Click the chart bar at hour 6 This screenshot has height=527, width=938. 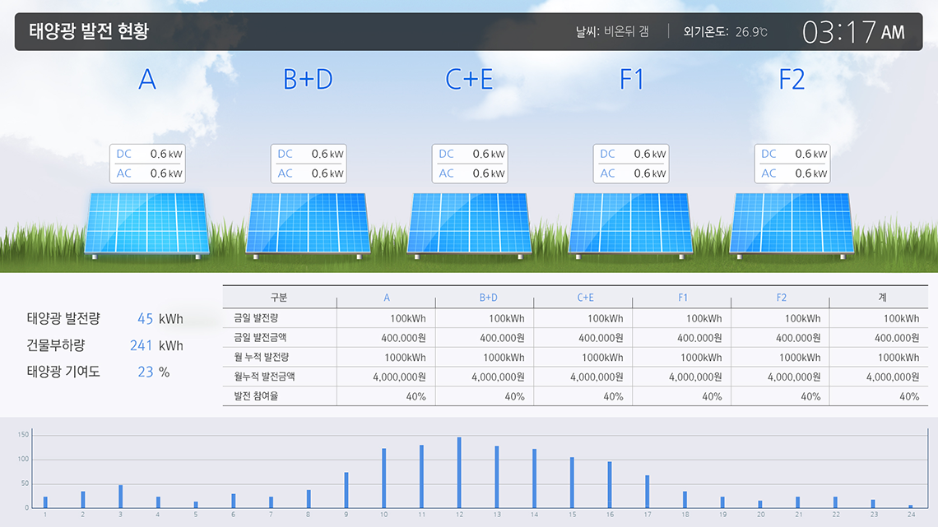(x=234, y=501)
